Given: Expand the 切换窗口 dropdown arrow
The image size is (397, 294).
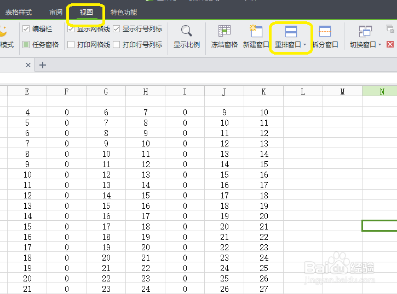Looking at the screenshot, I should [379, 45].
